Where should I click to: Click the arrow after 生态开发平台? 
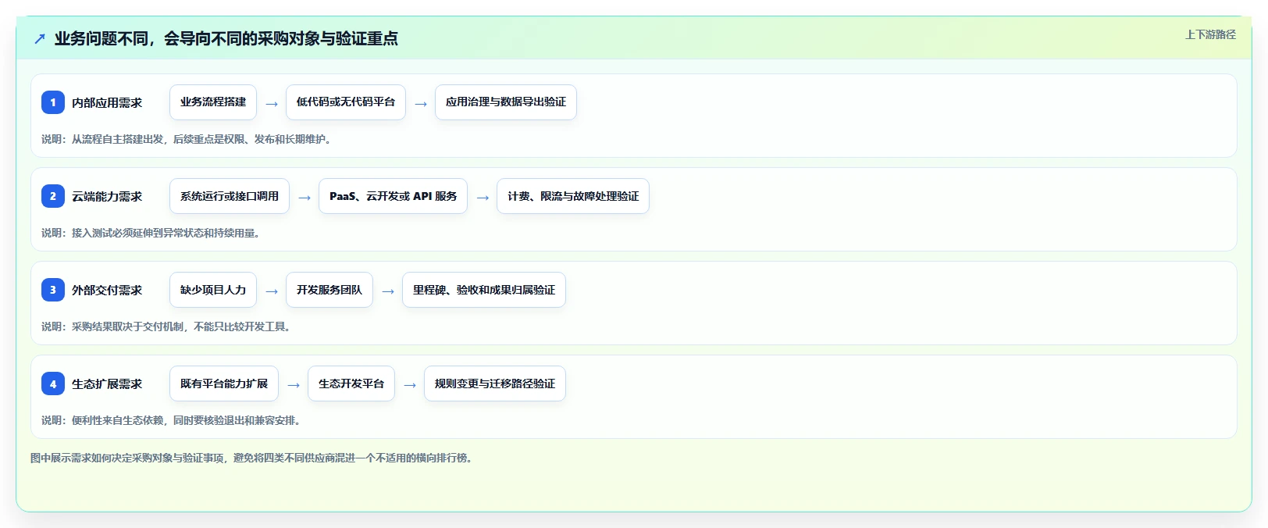click(x=410, y=384)
